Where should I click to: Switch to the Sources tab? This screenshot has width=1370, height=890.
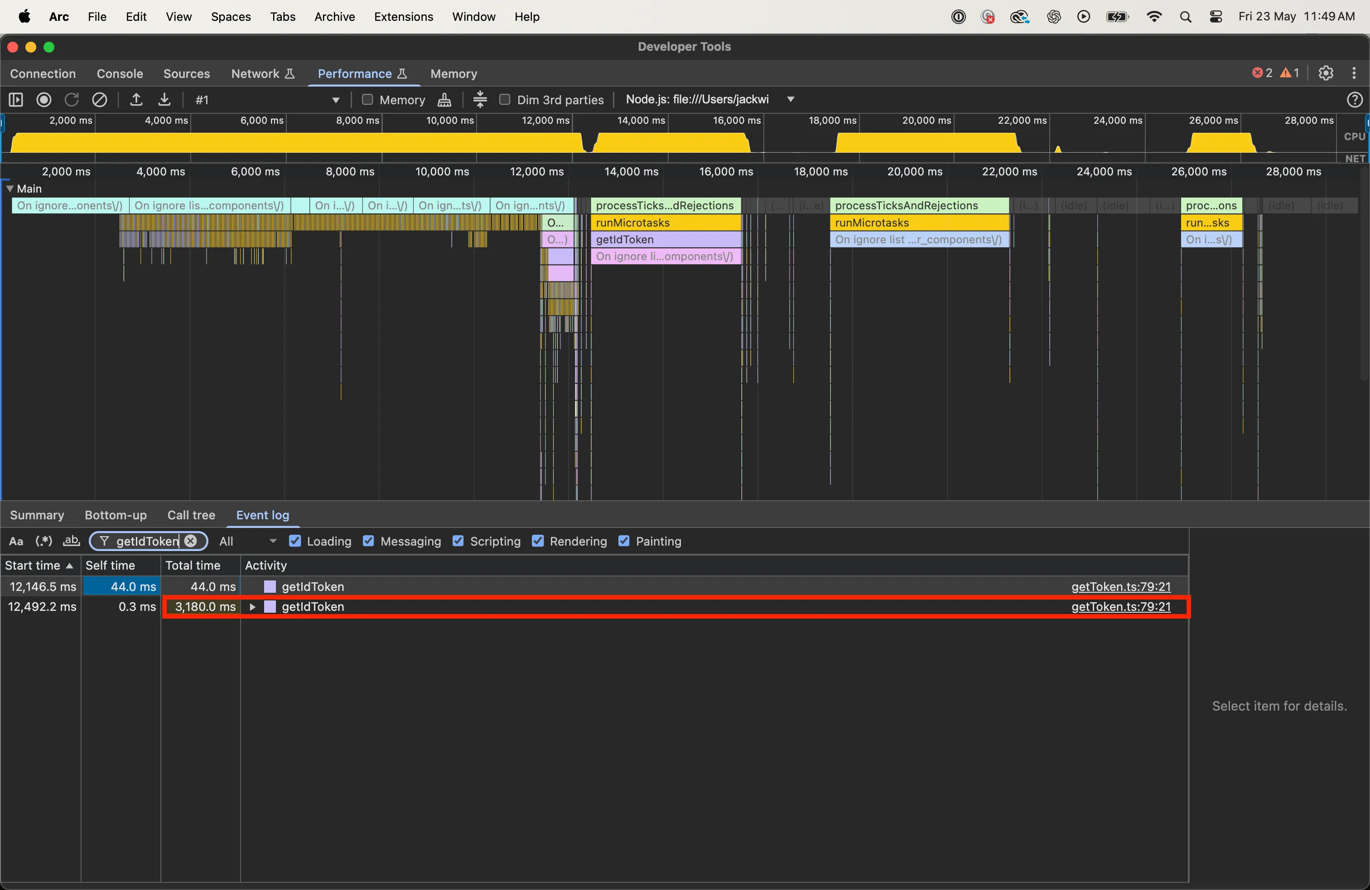point(187,74)
